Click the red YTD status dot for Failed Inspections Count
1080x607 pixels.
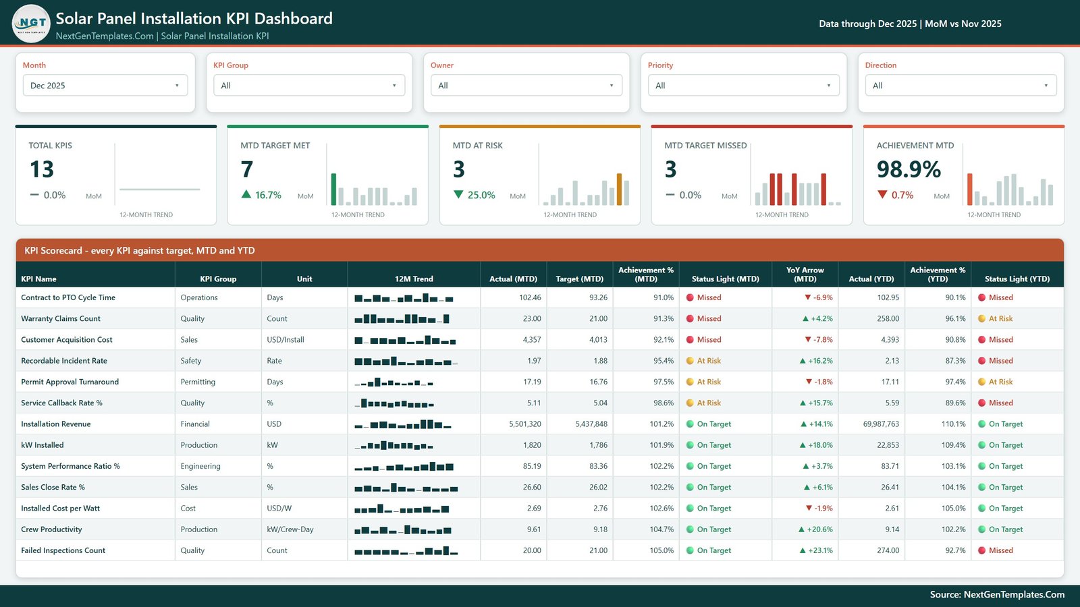[x=981, y=550]
